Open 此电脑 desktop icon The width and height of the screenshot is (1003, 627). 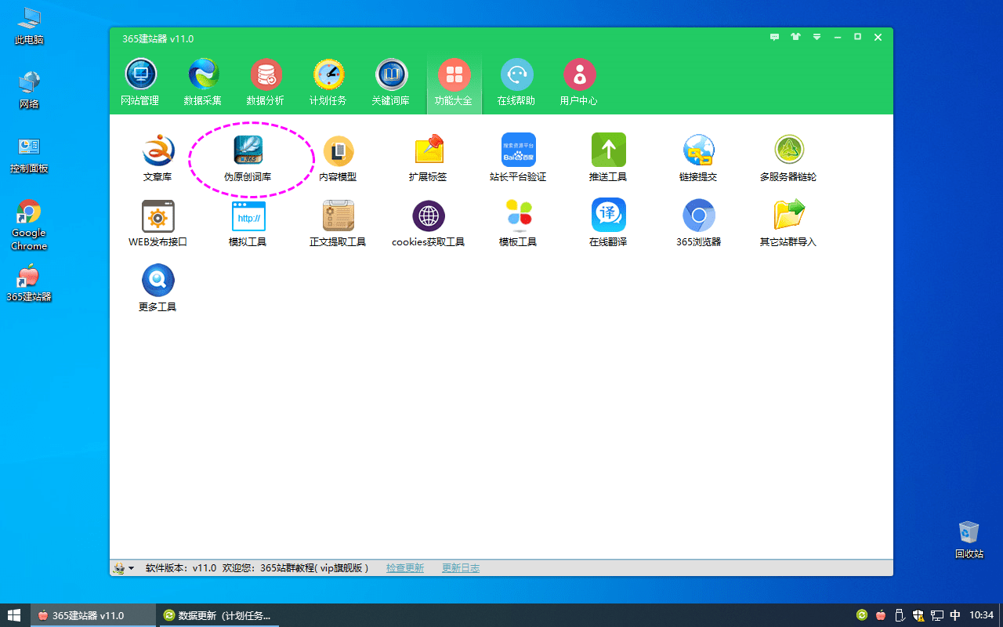coord(29,25)
